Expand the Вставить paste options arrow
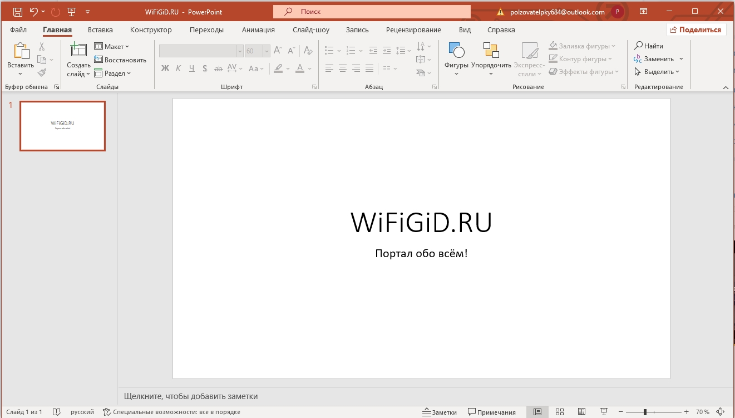Screen dimensions: 735x418 (x=21, y=73)
